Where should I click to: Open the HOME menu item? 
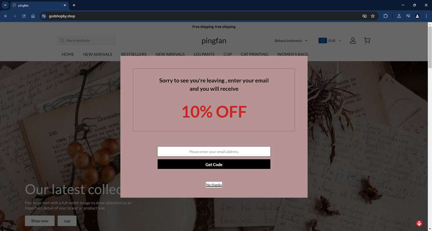click(x=68, y=54)
